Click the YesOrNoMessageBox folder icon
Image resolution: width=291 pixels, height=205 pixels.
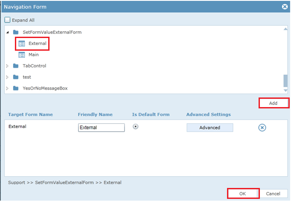coord(16,88)
